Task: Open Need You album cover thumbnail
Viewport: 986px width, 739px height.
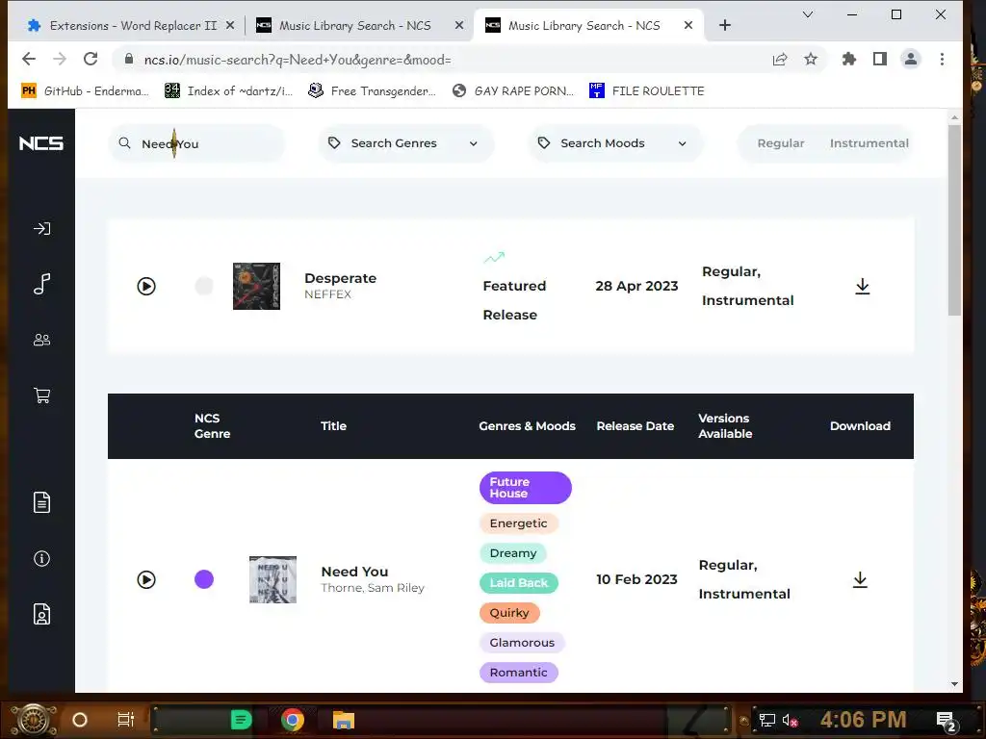Action: (272, 579)
